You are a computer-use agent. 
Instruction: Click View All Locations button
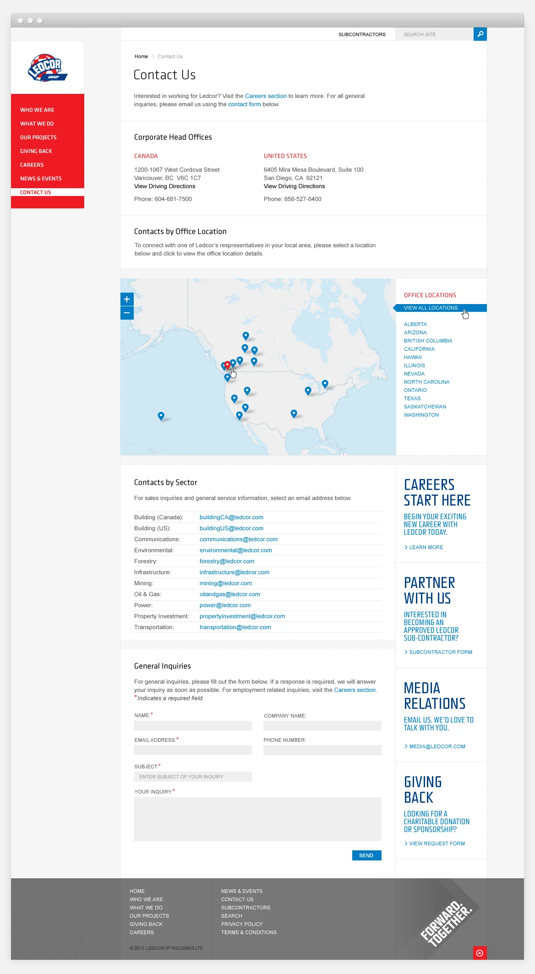tap(440, 308)
